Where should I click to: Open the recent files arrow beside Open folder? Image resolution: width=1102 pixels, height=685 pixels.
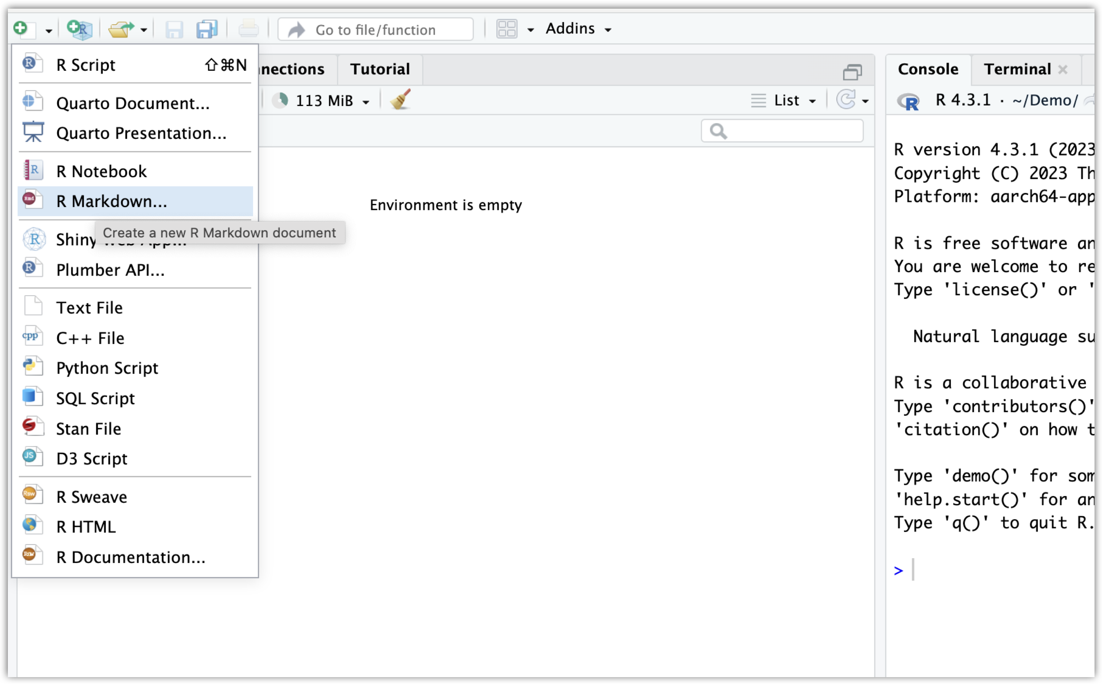click(x=144, y=30)
